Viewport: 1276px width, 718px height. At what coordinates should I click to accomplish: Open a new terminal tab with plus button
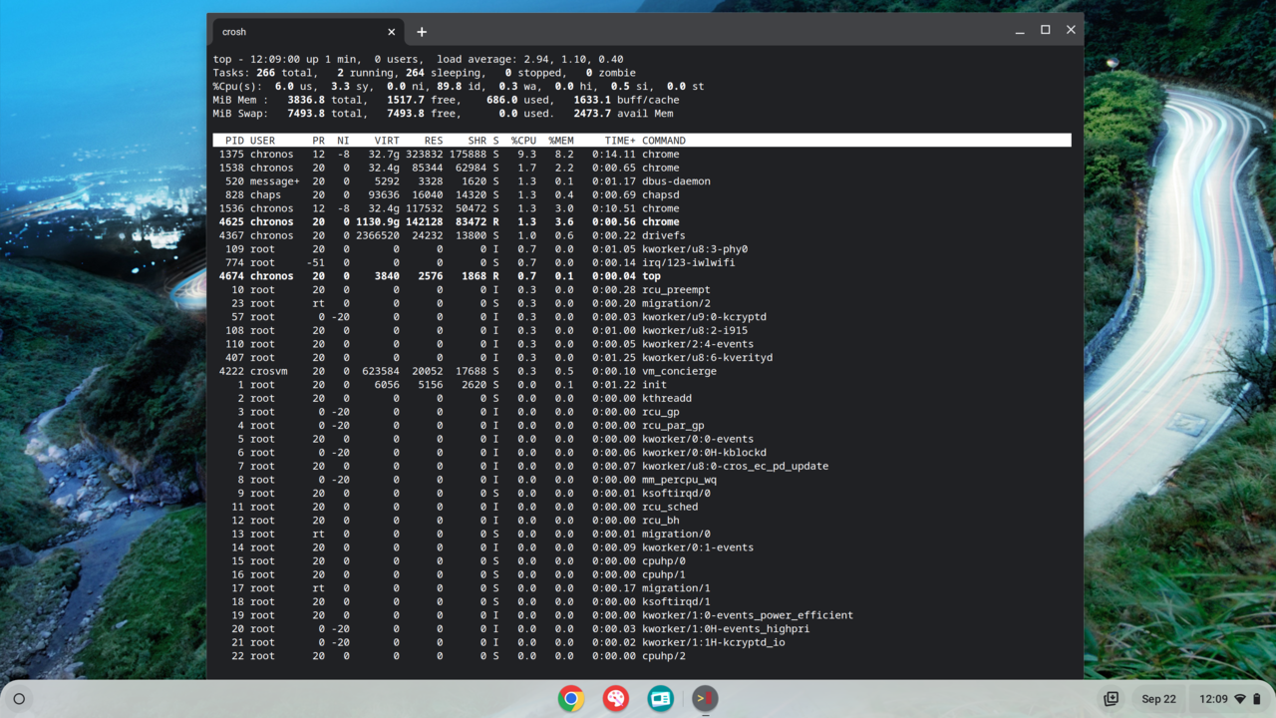coord(422,32)
